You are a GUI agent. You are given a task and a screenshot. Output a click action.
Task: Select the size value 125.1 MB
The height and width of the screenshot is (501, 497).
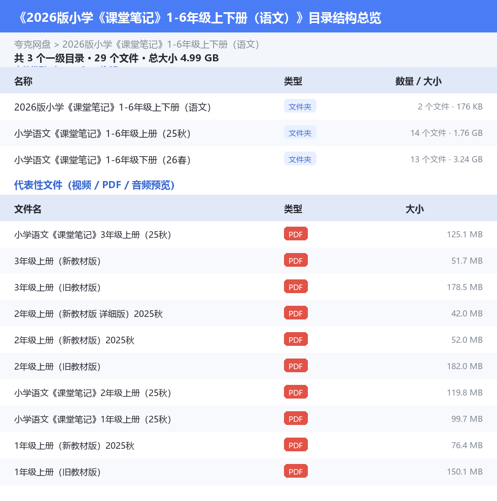coord(465,234)
